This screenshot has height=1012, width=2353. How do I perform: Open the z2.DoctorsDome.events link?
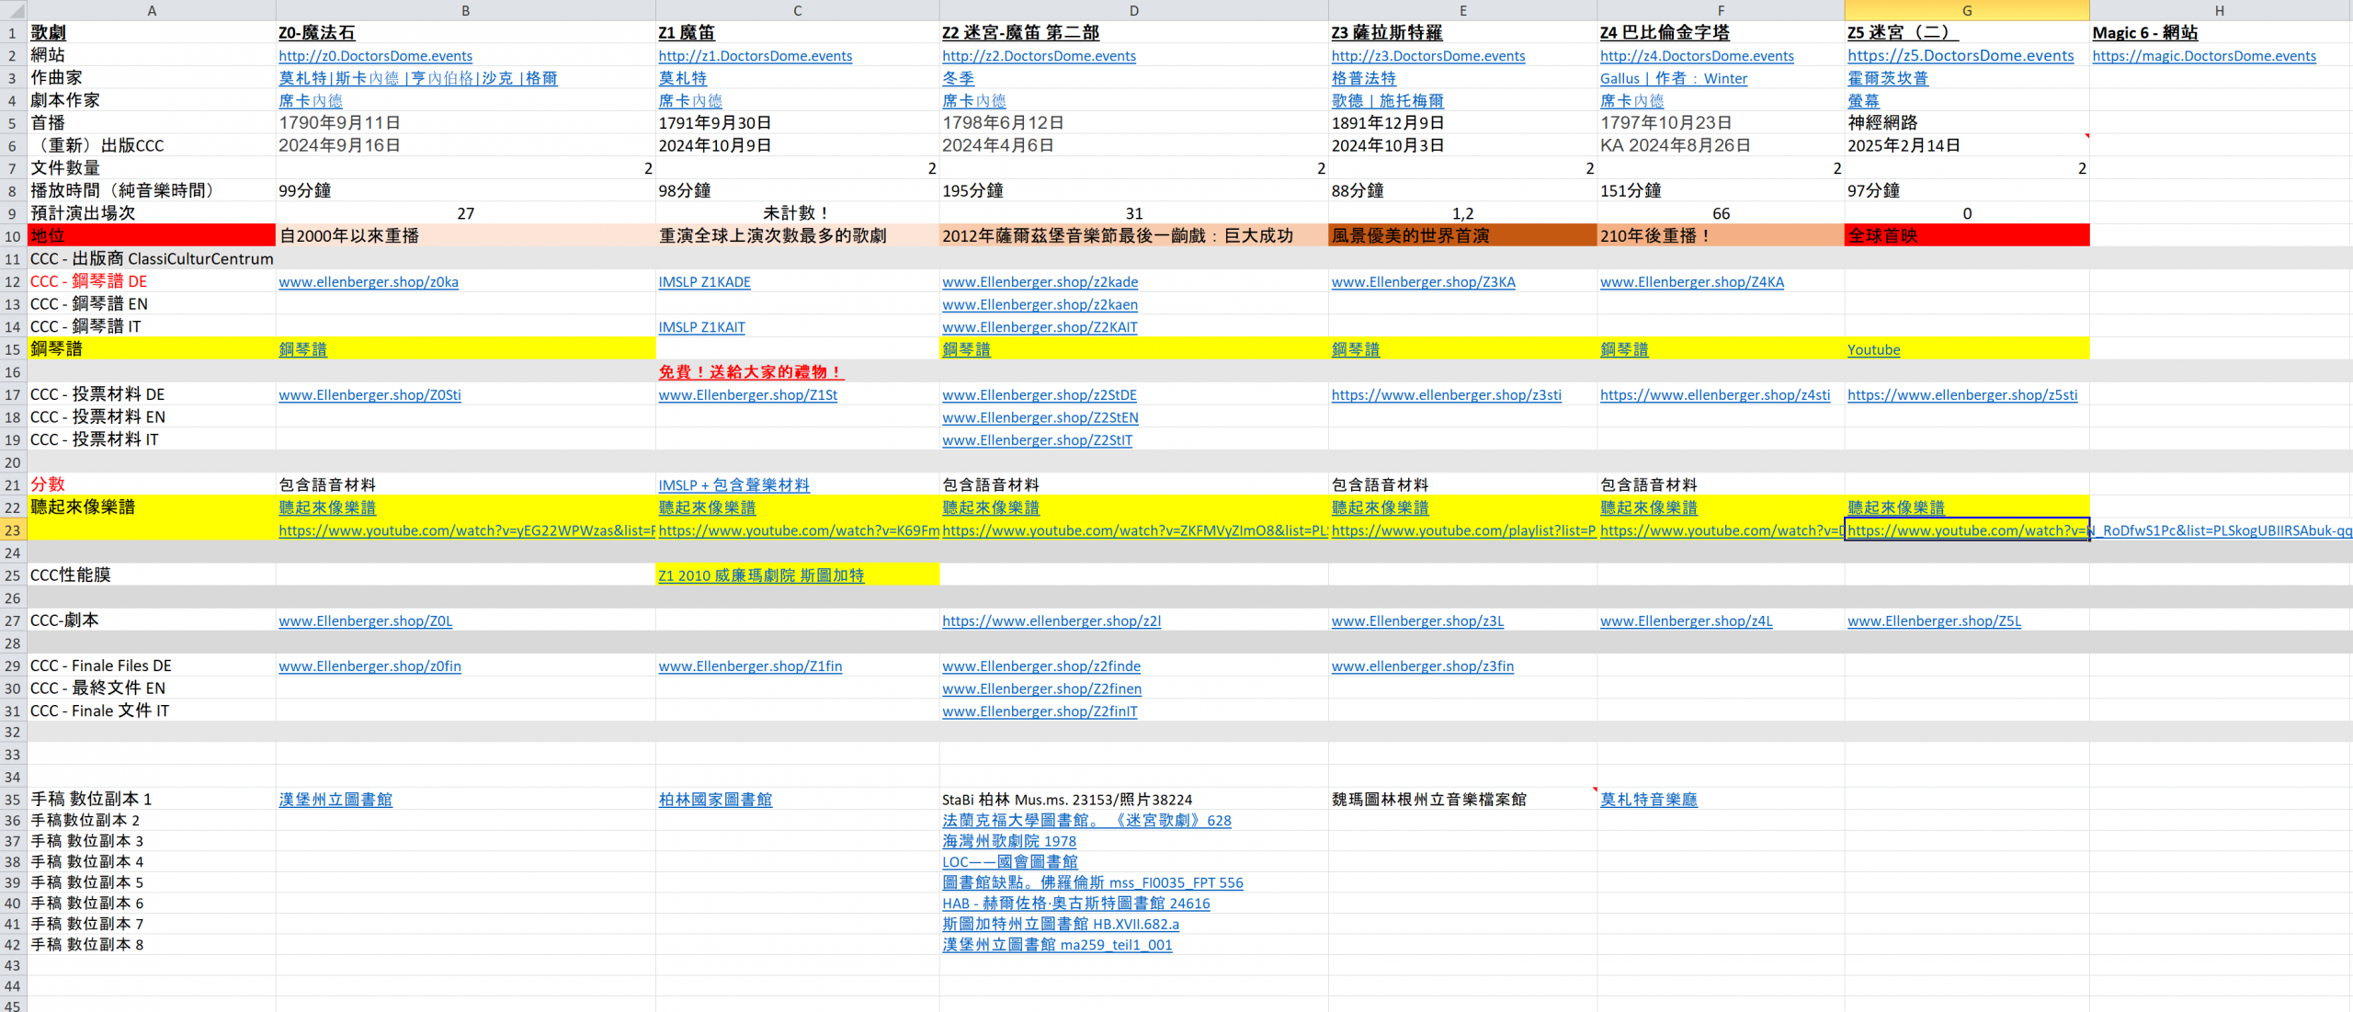coord(1039,56)
